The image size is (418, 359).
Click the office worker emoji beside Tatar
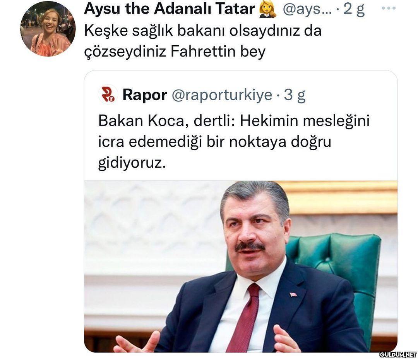268,10
